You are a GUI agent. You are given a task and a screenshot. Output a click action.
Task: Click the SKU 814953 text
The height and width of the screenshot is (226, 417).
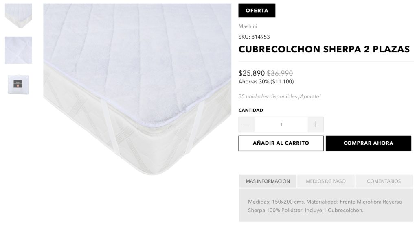(254, 37)
